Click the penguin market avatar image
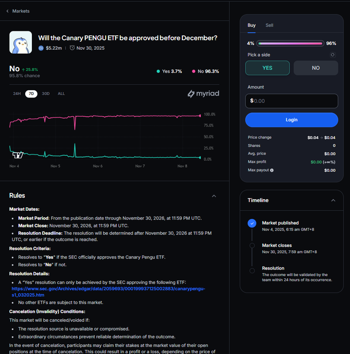350x354 pixels. [20, 42]
